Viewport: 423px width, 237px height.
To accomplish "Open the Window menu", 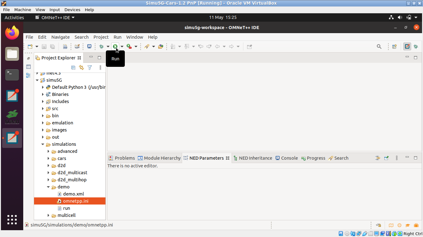I will point(135,37).
